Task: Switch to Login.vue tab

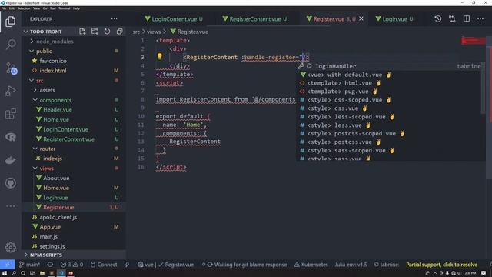Action: point(394,19)
